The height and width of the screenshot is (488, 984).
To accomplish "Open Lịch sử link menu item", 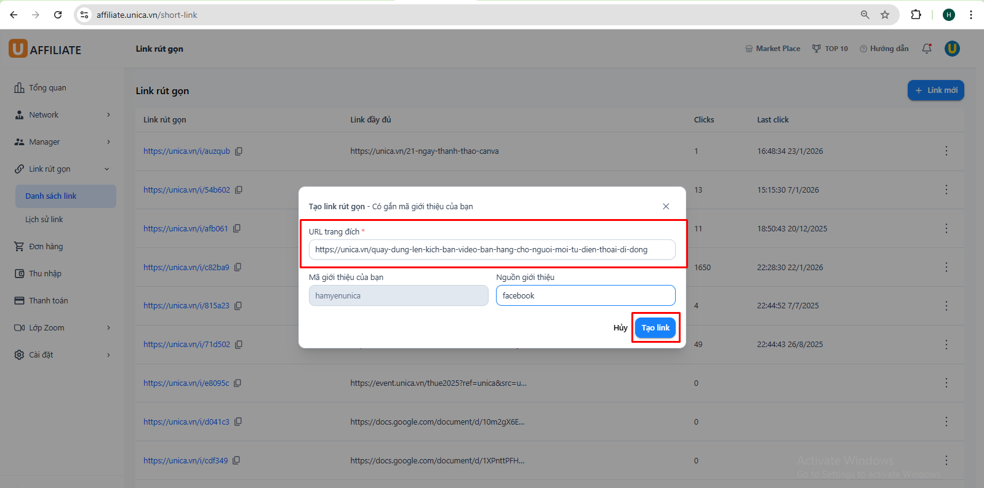I will point(44,220).
